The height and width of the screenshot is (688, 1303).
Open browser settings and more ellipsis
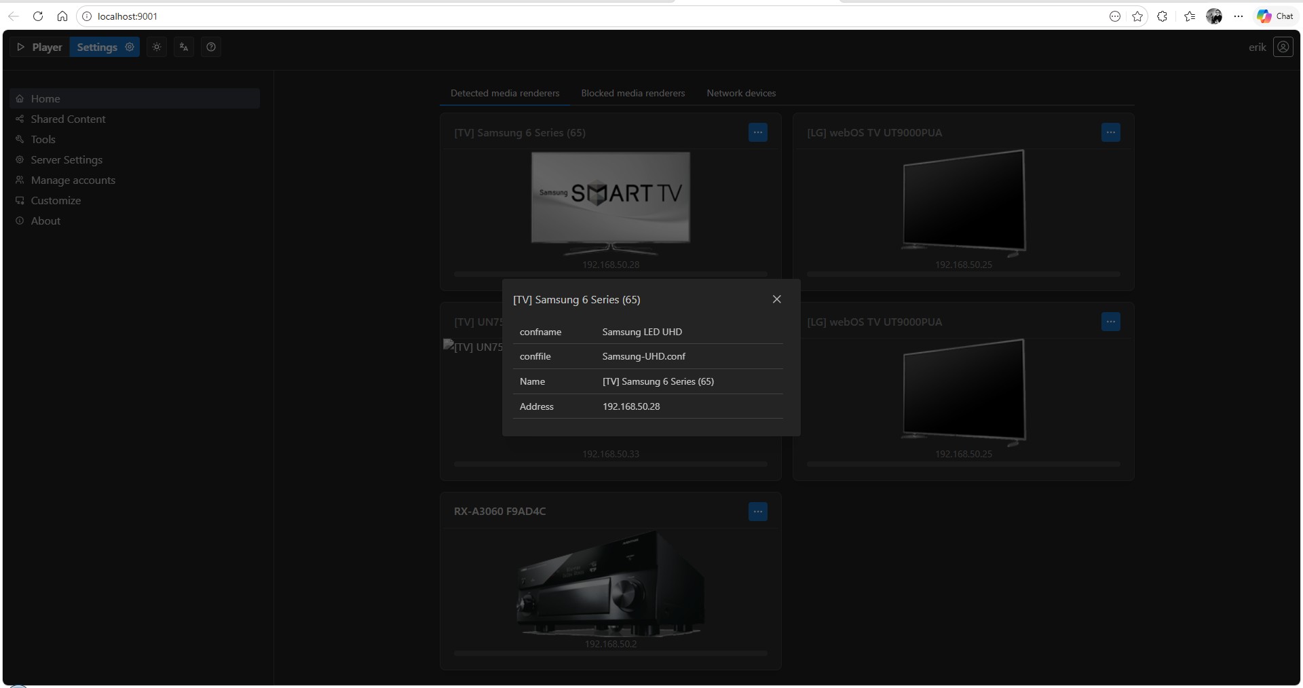coord(1239,16)
